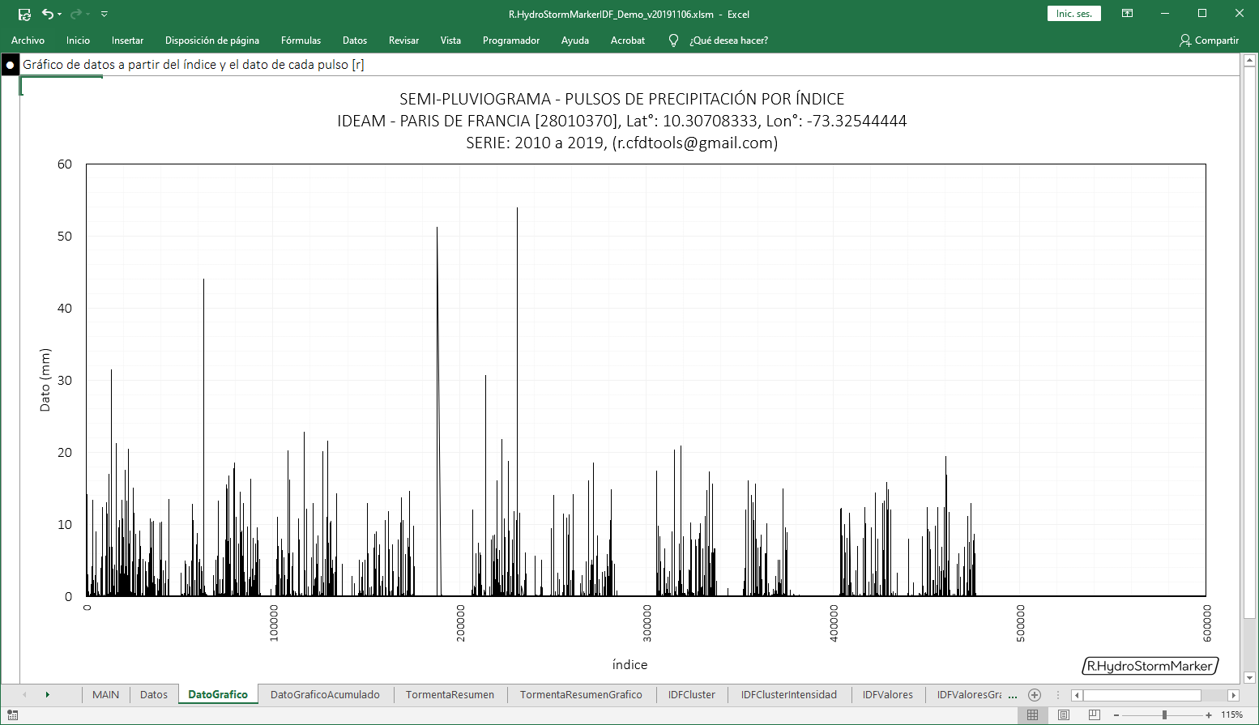Open the MAIN sheet tab

(106, 694)
